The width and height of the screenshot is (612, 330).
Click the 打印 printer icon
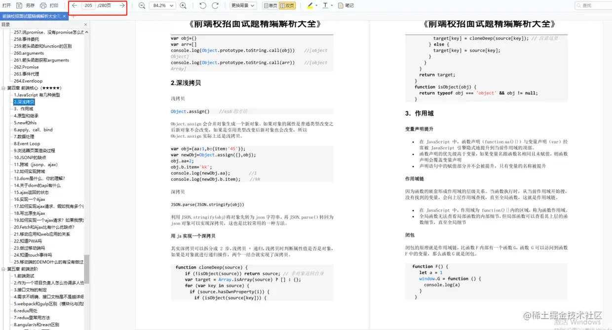tap(43, 5)
